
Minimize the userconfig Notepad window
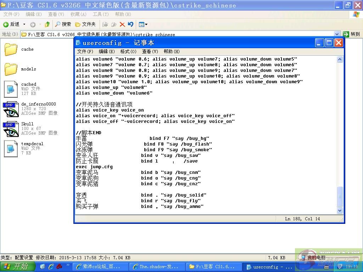(x=319, y=43)
